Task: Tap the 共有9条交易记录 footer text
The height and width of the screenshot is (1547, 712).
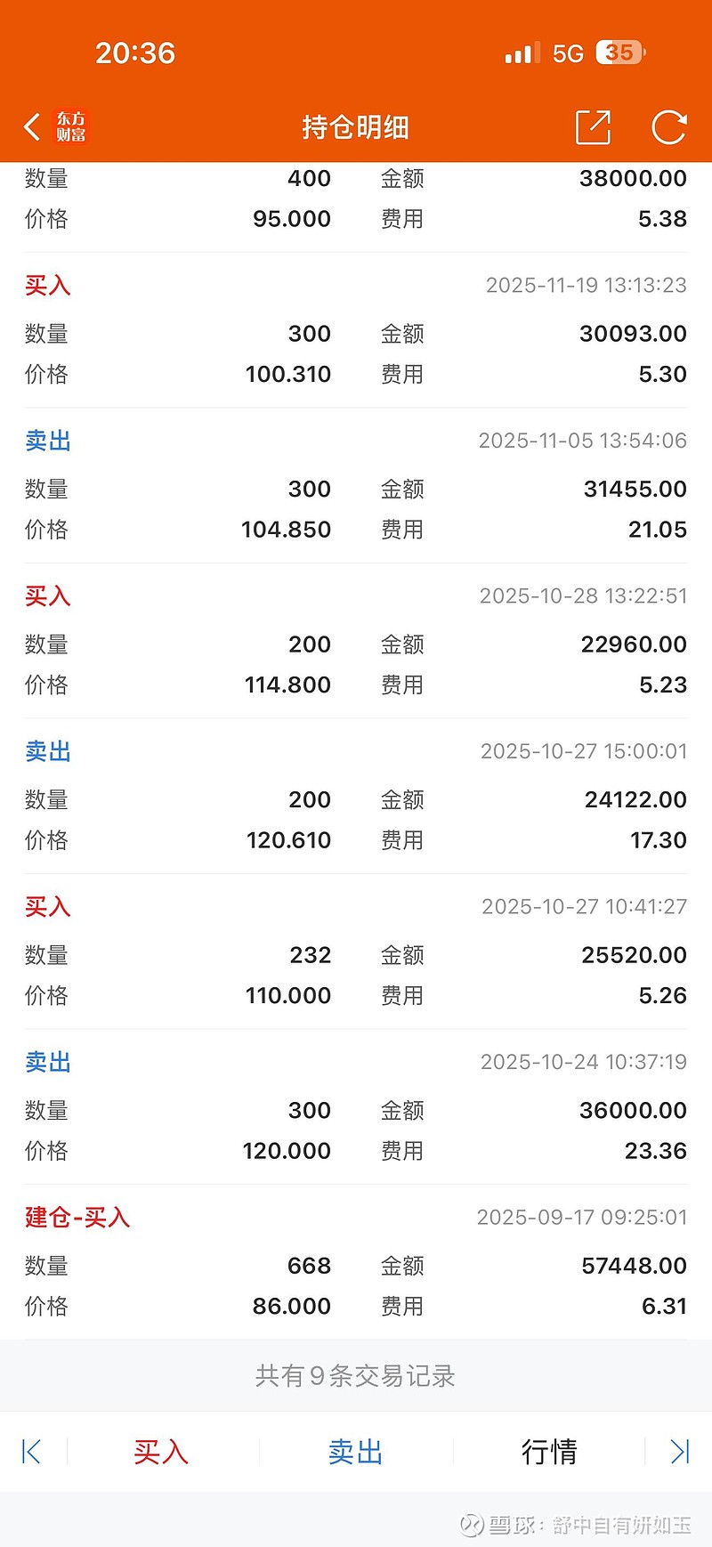Action: coord(355,1376)
